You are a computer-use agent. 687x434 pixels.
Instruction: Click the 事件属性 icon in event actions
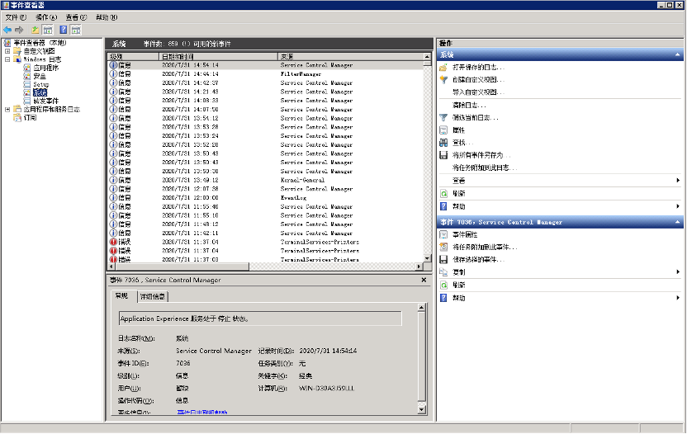point(443,234)
